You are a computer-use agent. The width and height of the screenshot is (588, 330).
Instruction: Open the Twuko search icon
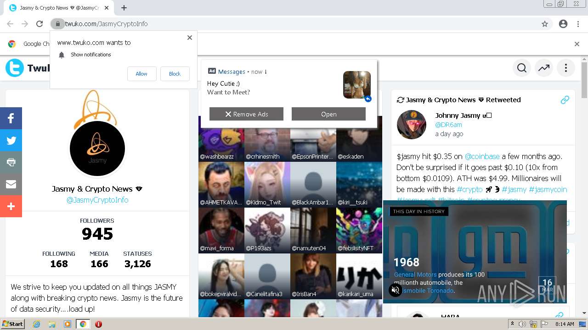[522, 68]
